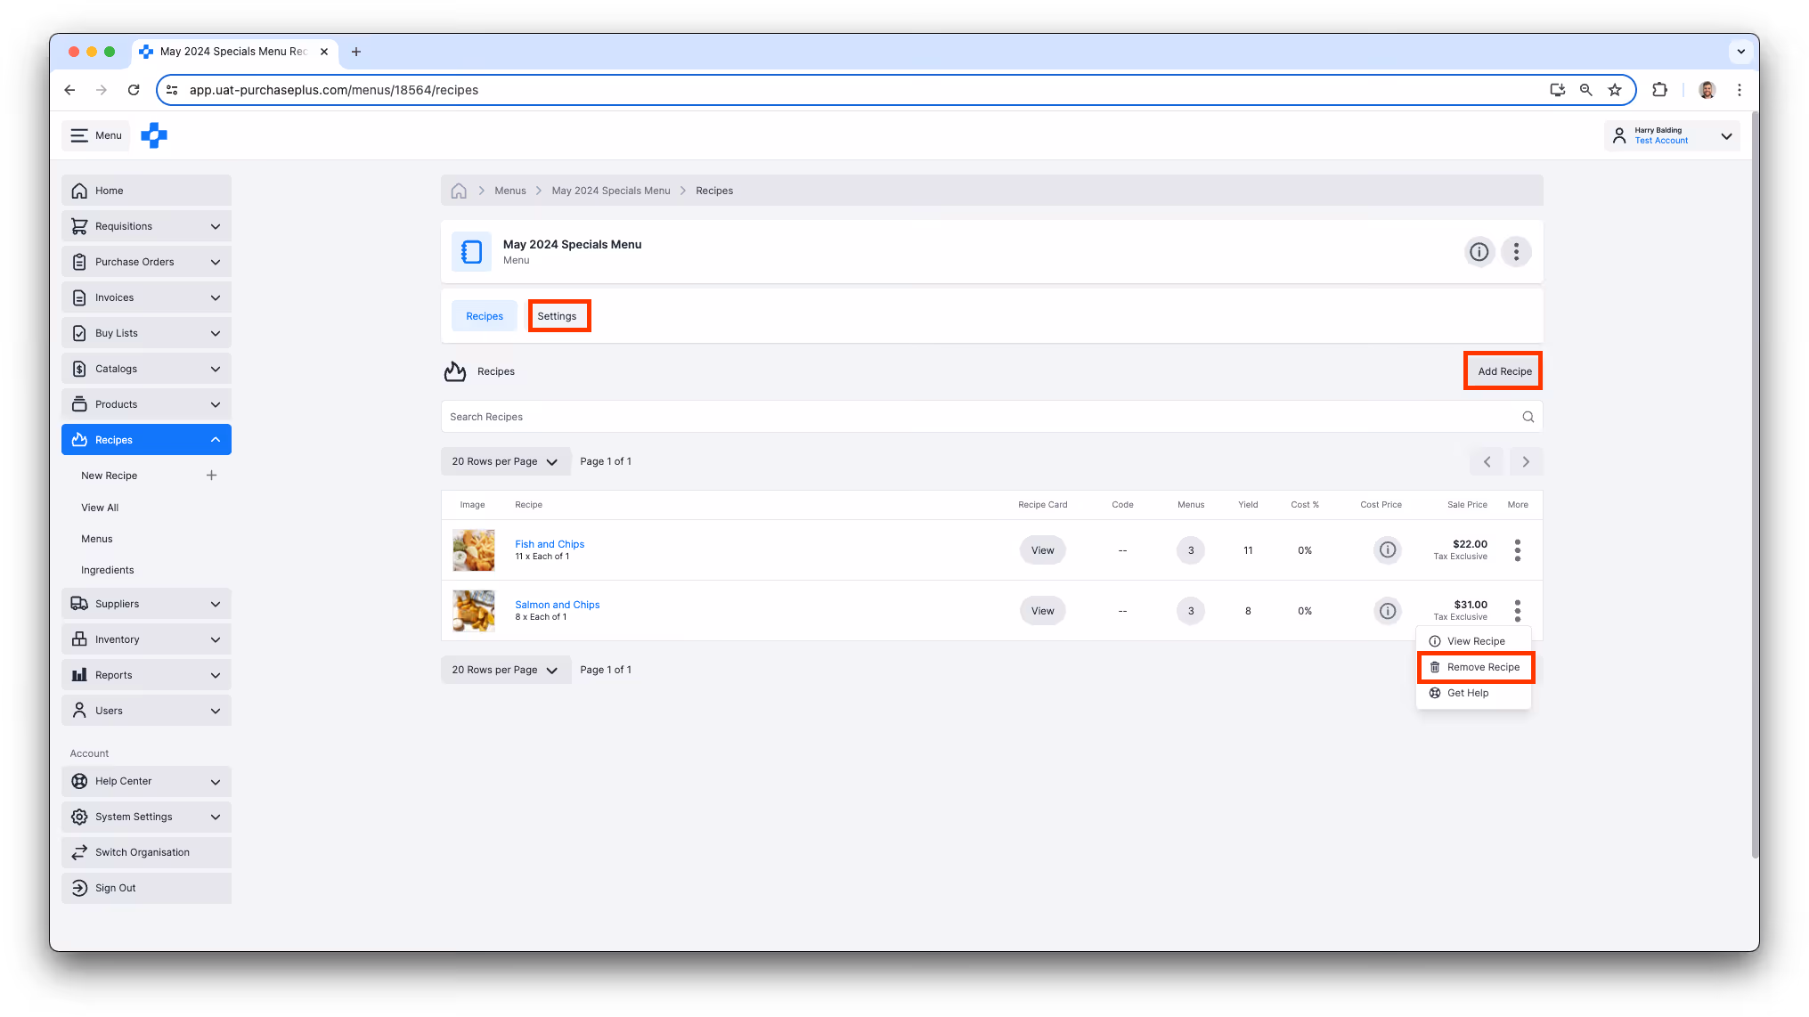Expand Requisitions sidebar section
This screenshot has width=1809, height=1017.
click(x=146, y=226)
